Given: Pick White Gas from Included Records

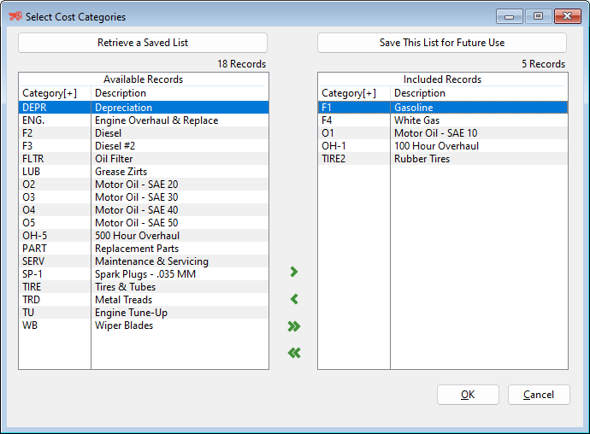Looking at the screenshot, I should pyautogui.click(x=416, y=120).
